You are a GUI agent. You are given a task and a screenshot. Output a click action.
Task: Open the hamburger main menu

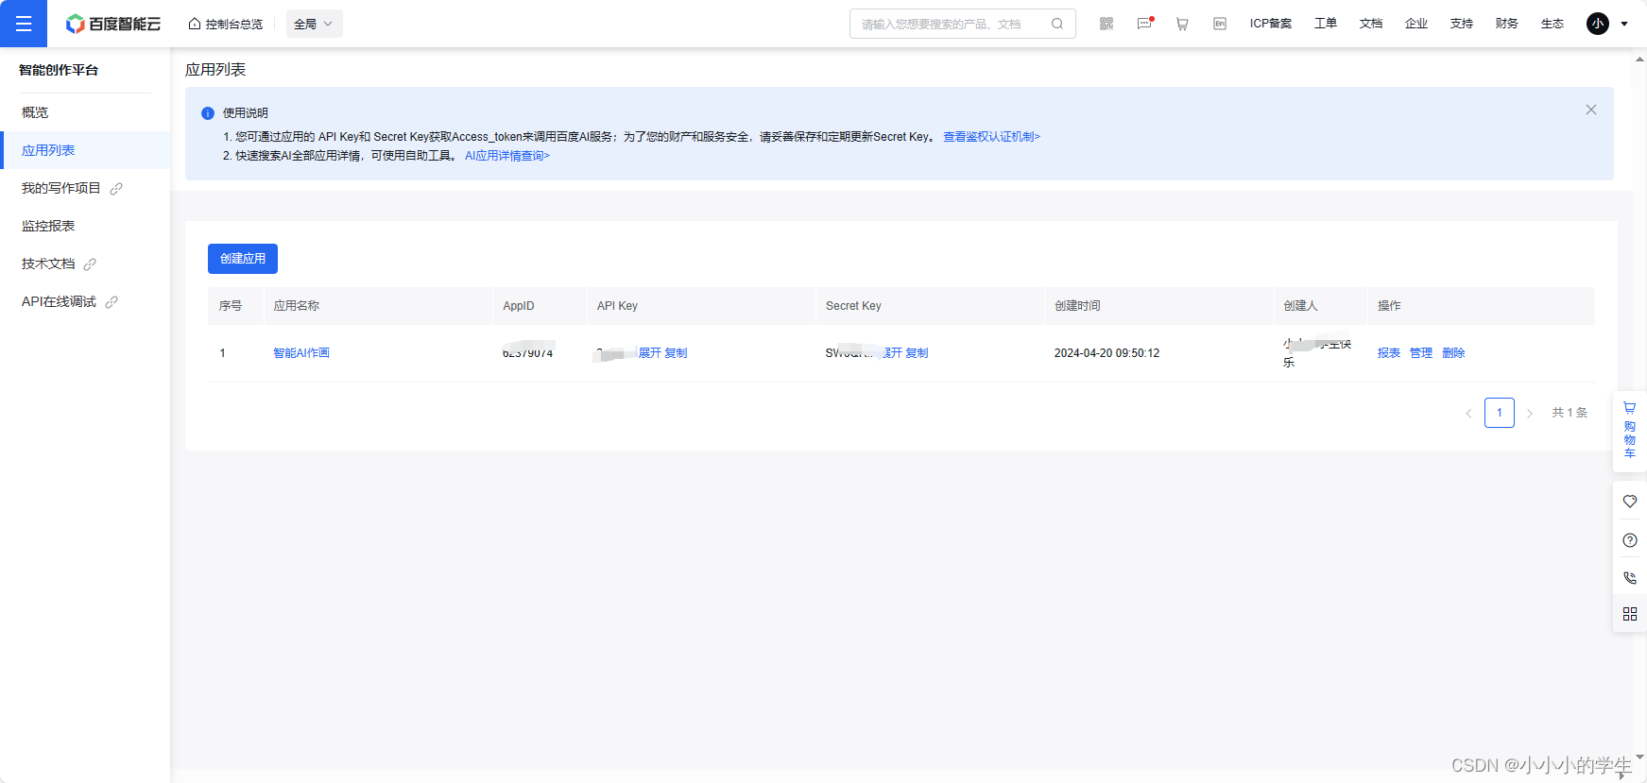24,24
